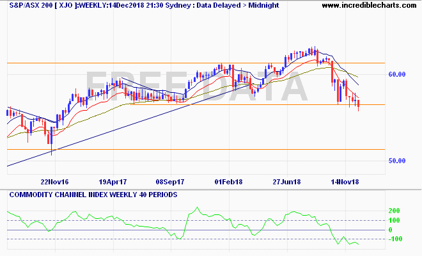Select the 27Jun18 date marker

(x=287, y=182)
